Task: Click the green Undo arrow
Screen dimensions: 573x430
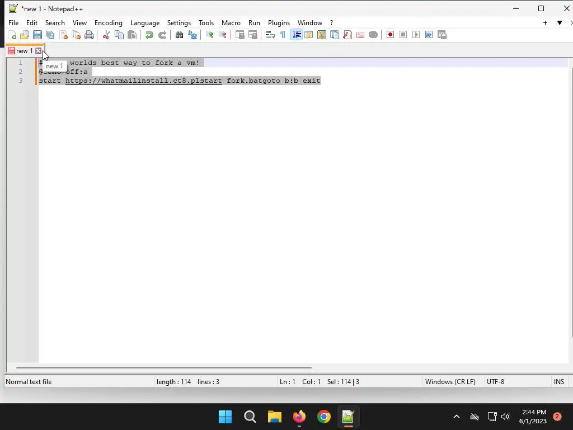Action: [x=149, y=35]
